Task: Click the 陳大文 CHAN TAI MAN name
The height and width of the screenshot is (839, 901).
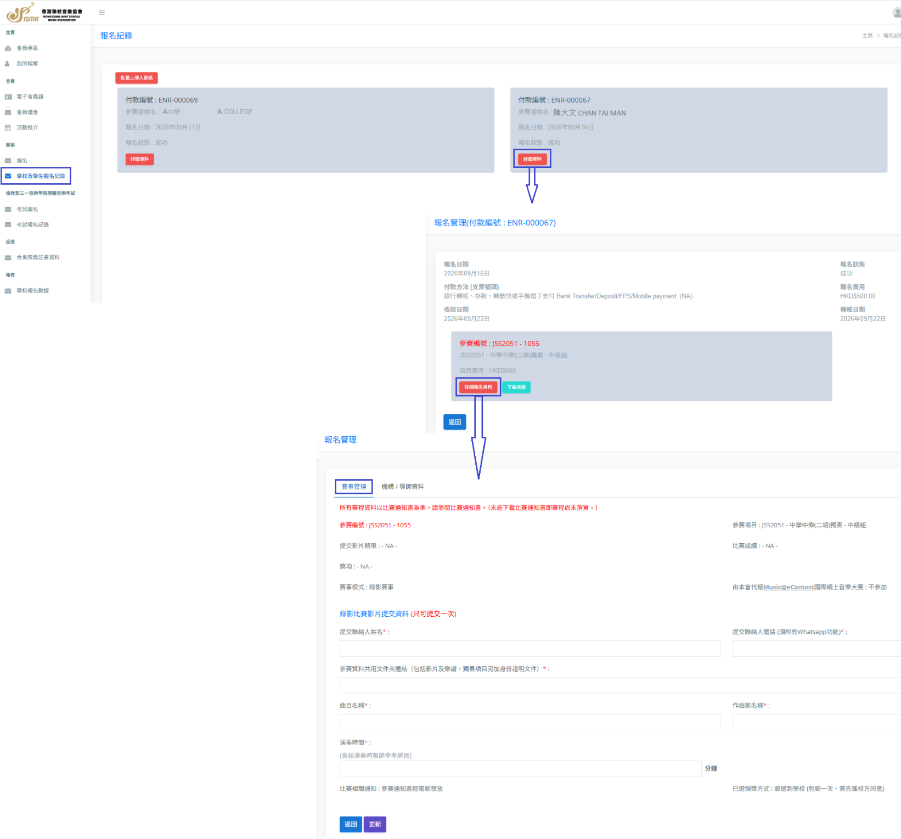Action: [x=589, y=112]
